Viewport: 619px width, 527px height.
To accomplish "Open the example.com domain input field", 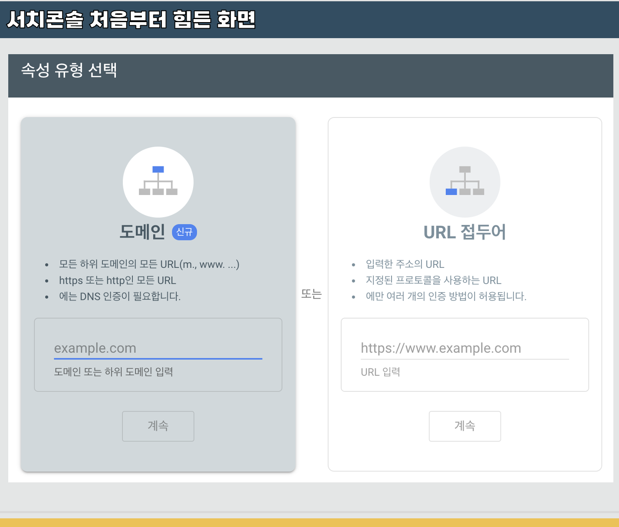I will (158, 348).
